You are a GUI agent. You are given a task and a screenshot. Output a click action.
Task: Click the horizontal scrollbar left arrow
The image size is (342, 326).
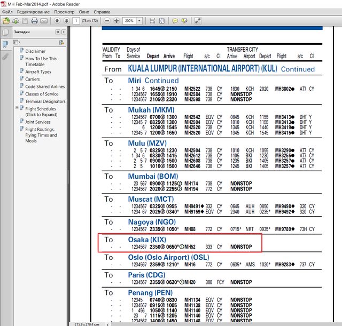point(107,324)
